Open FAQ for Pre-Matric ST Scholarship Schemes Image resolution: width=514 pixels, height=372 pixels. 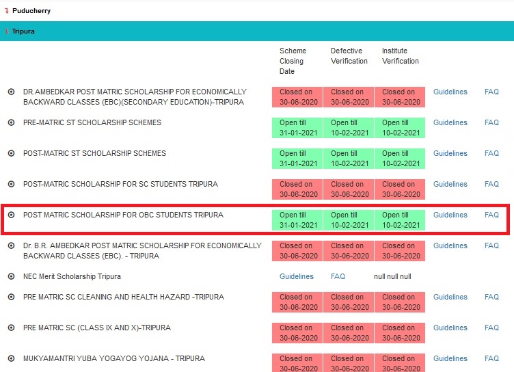tap(491, 122)
